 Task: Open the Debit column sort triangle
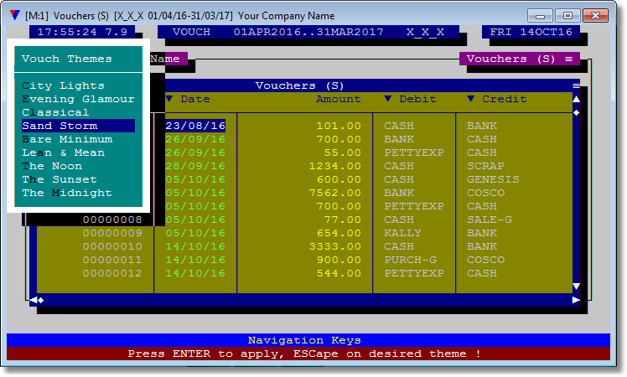pyautogui.click(x=387, y=99)
